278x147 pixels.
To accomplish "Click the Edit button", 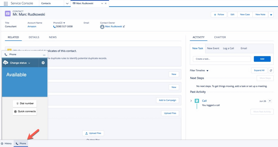I will 232,14.
